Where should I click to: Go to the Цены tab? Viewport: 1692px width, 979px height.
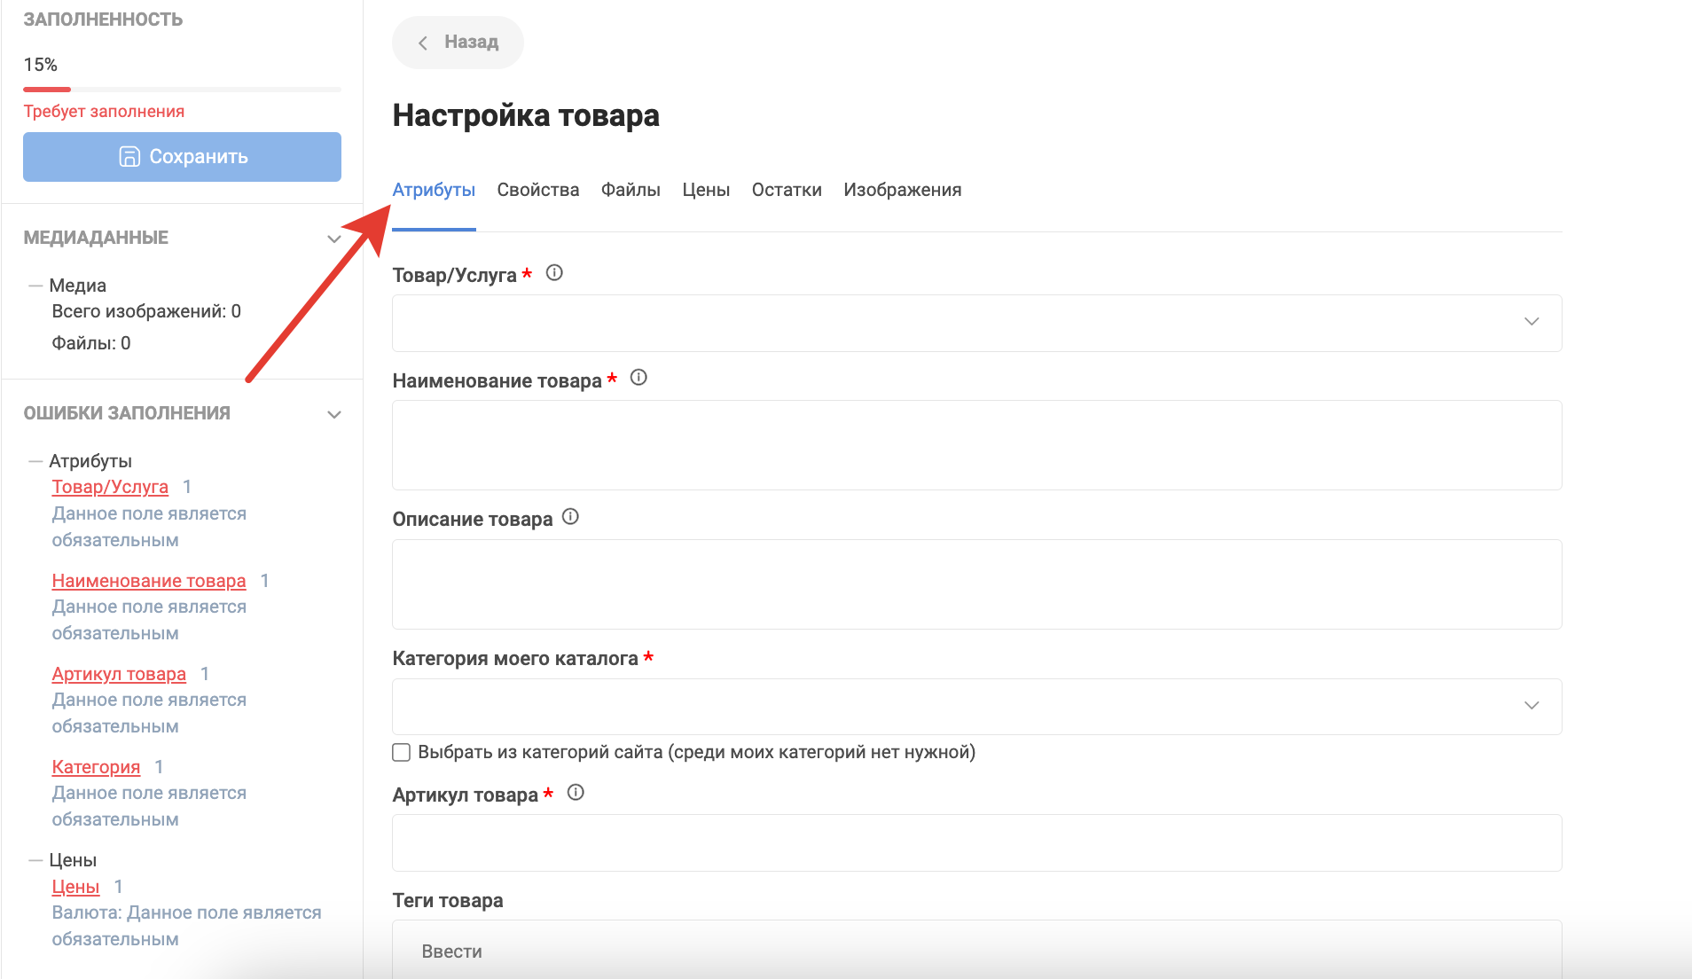point(706,190)
